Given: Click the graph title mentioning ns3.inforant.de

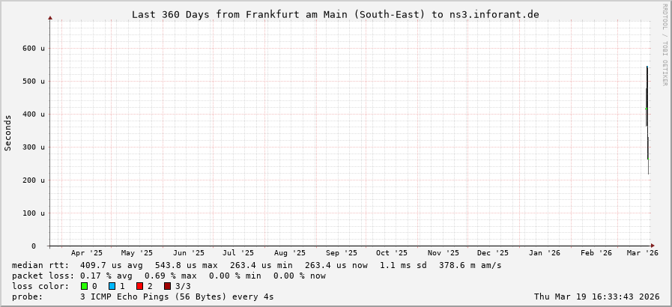Looking at the screenshot, I should coord(335,14).
